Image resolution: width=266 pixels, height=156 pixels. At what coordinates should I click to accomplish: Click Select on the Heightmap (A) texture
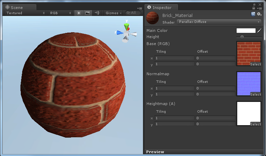(x=256, y=124)
